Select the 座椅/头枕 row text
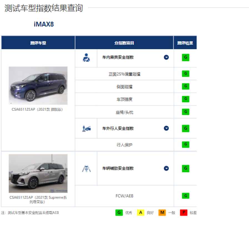The width and height of the screenshot is (249, 226). tap(124, 112)
